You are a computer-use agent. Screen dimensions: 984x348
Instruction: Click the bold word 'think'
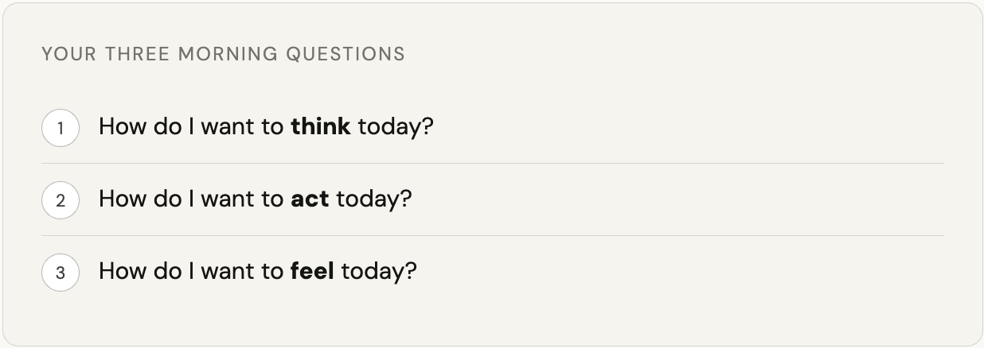[x=321, y=127]
